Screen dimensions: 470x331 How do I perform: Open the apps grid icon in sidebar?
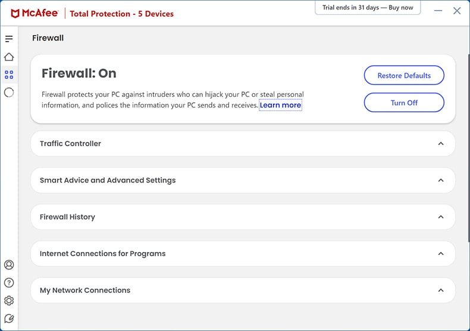point(9,74)
